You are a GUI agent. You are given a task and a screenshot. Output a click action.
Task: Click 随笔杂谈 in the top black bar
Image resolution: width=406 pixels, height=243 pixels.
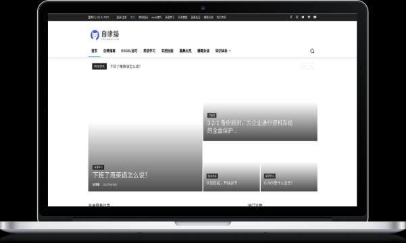click(x=209, y=18)
